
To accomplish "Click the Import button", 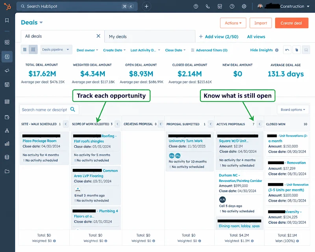I will 261,23.
